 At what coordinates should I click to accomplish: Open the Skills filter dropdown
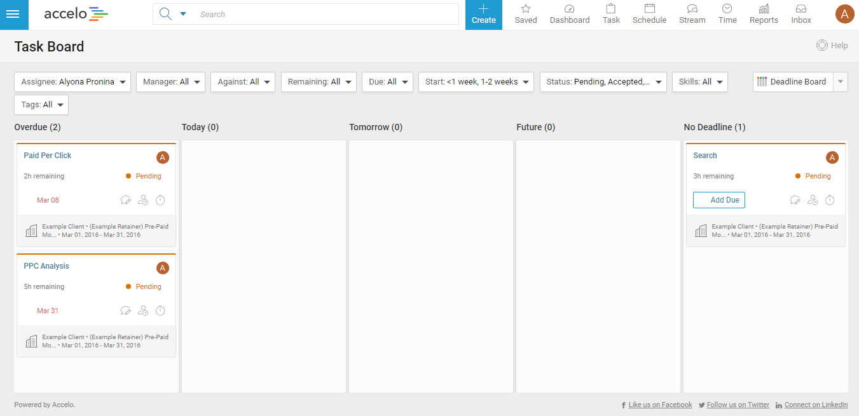click(x=700, y=82)
